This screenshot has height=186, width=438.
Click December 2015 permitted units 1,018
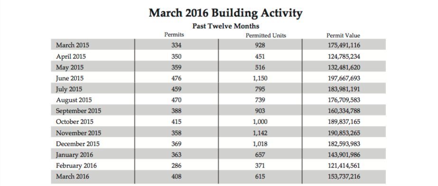click(x=260, y=144)
